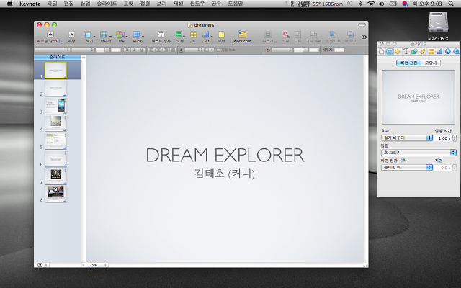Open the Document inspector tab icon
The width and height of the screenshot is (461, 288).
[381, 52]
